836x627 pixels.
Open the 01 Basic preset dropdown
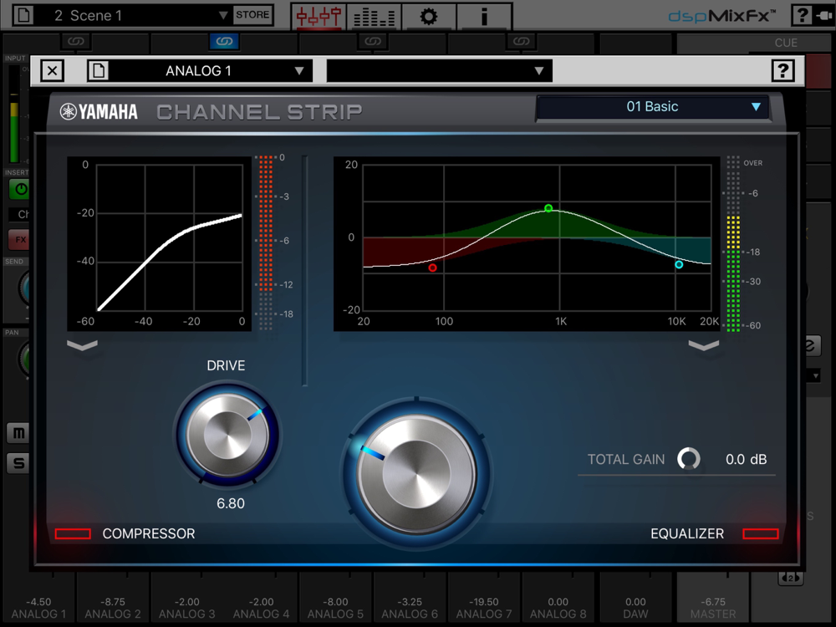pyautogui.click(x=653, y=107)
